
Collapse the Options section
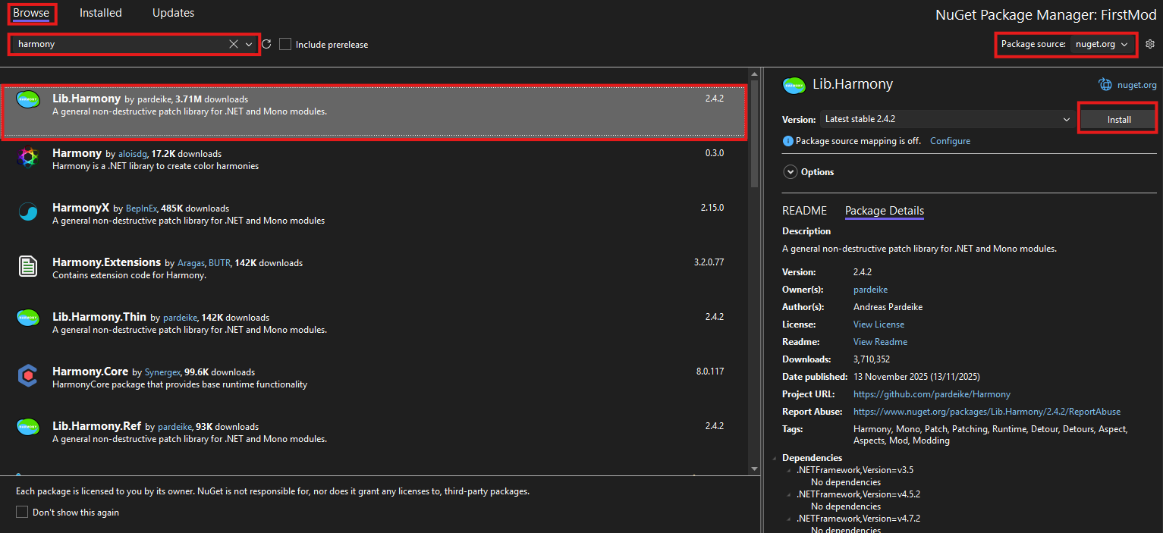791,171
